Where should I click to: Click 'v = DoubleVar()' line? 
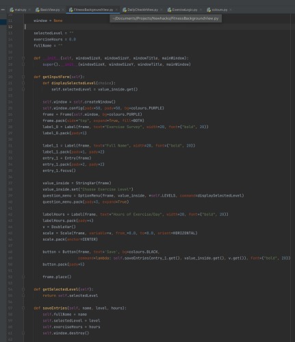coord(59,227)
